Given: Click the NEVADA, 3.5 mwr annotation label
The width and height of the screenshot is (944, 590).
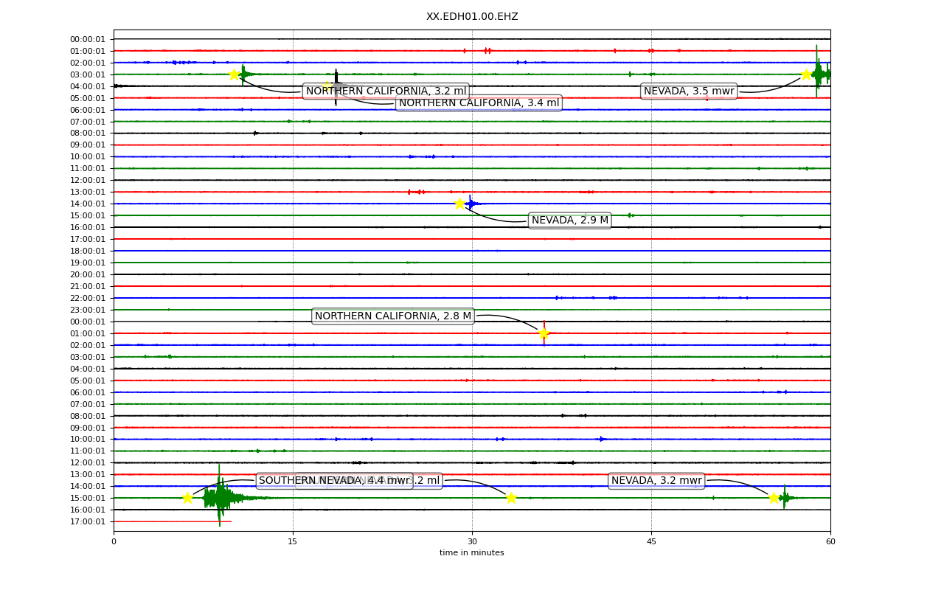Looking at the screenshot, I should point(689,91).
